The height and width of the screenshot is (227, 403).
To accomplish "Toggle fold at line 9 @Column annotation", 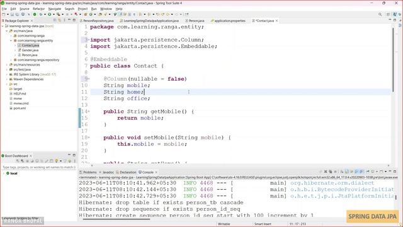I will click(x=89, y=79).
